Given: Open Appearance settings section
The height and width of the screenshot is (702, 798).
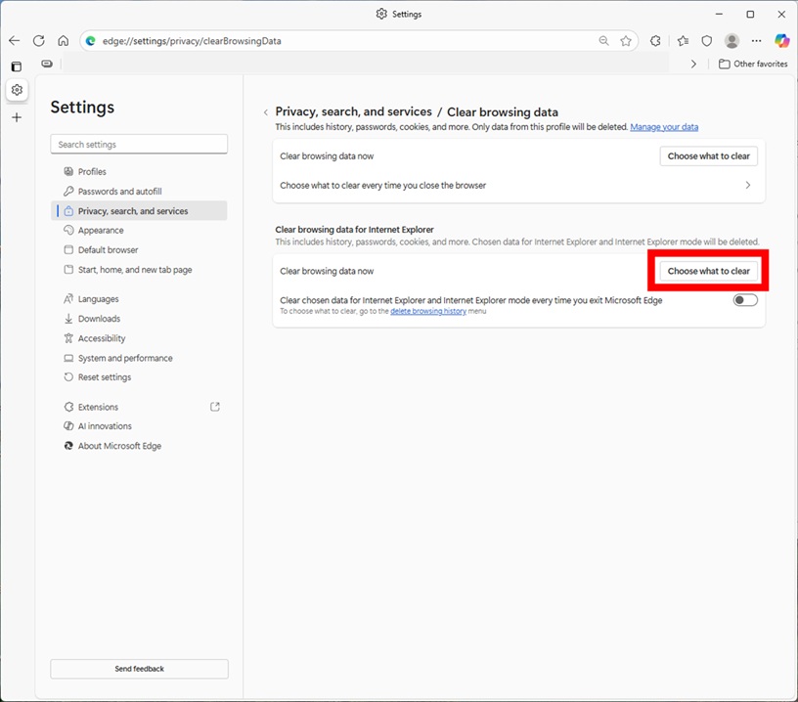Looking at the screenshot, I should click(x=101, y=231).
